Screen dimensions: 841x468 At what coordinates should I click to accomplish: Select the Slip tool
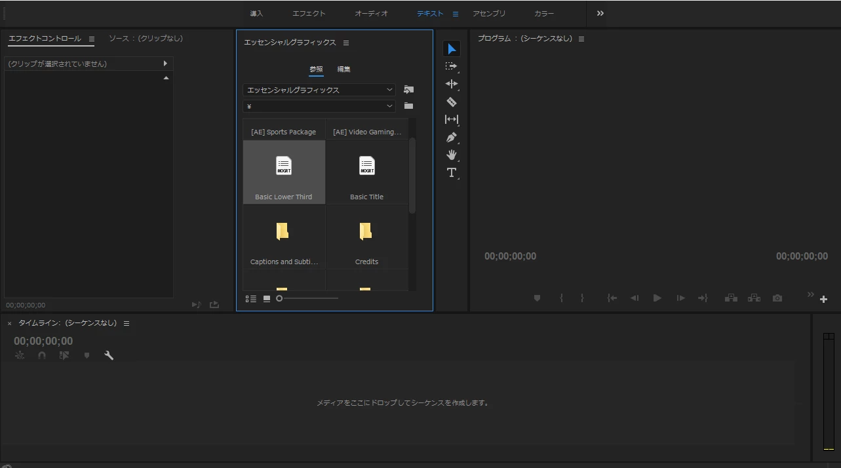[452, 119]
